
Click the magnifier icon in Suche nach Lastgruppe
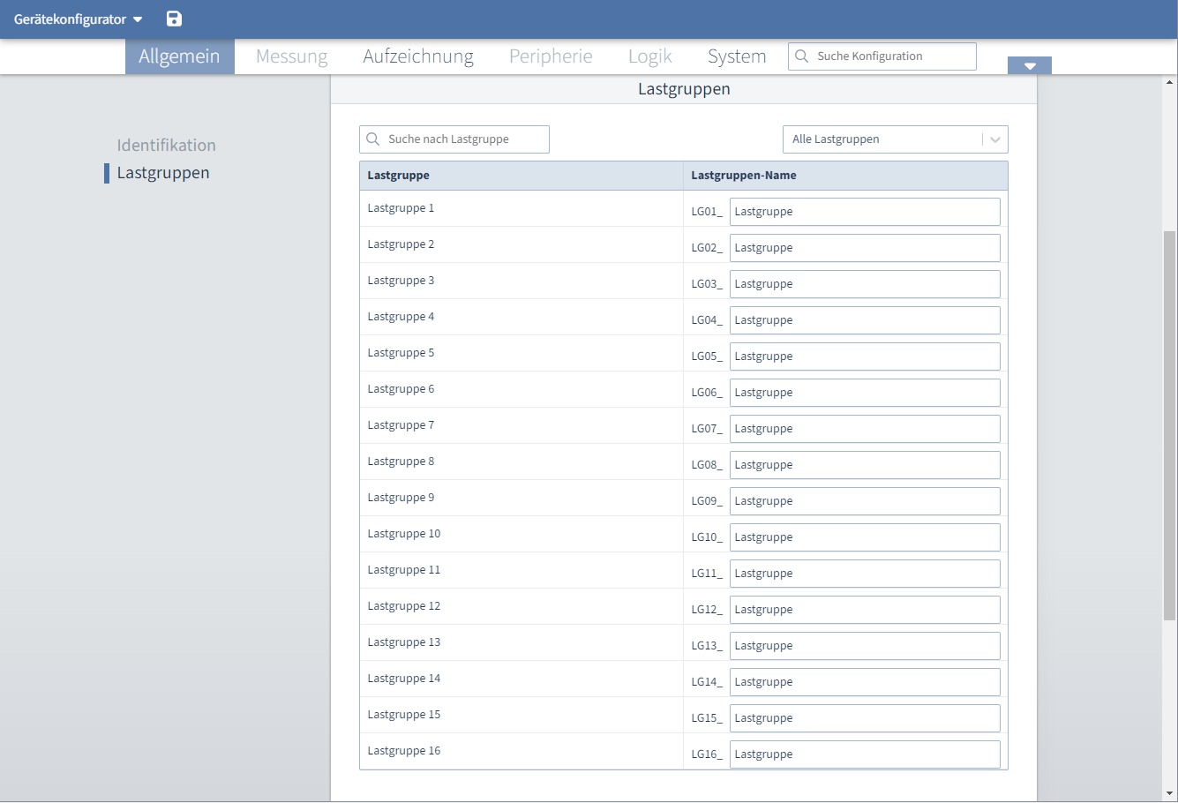(373, 139)
